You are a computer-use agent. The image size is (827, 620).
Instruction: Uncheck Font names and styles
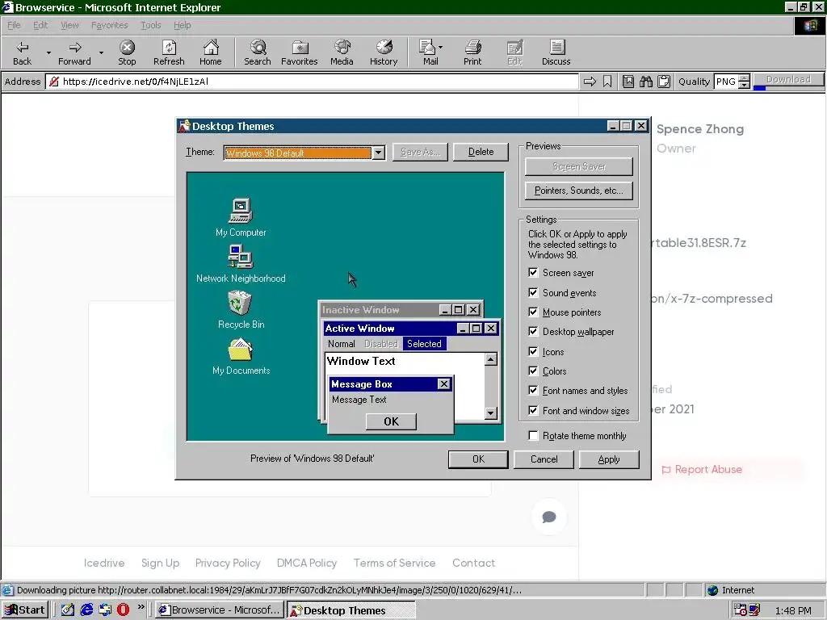(x=533, y=391)
